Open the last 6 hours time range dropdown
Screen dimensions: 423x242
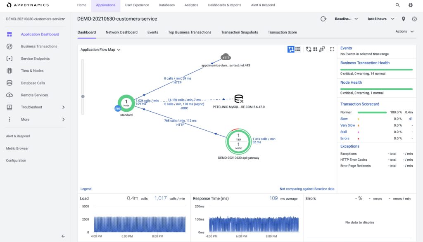click(x=381, y=19)
